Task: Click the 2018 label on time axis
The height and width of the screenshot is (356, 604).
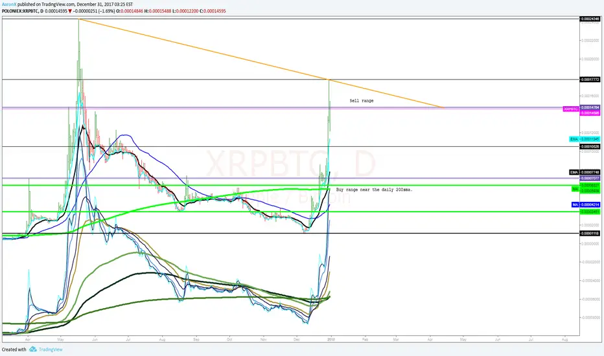Action: (331, 339)
